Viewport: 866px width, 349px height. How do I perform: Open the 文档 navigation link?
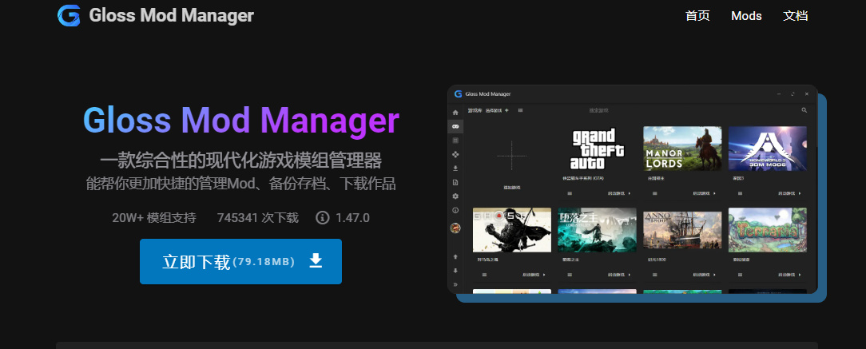coord(796,16)
